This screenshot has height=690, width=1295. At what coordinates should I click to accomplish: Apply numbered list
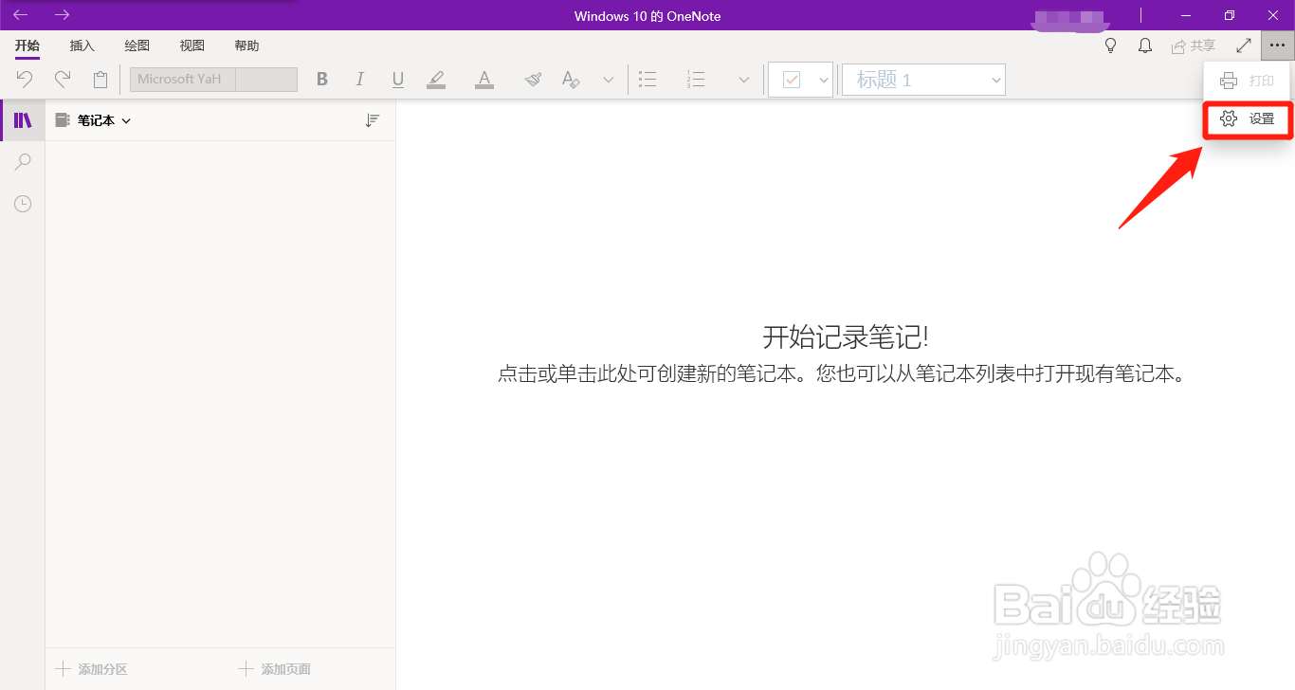point(696,80)
